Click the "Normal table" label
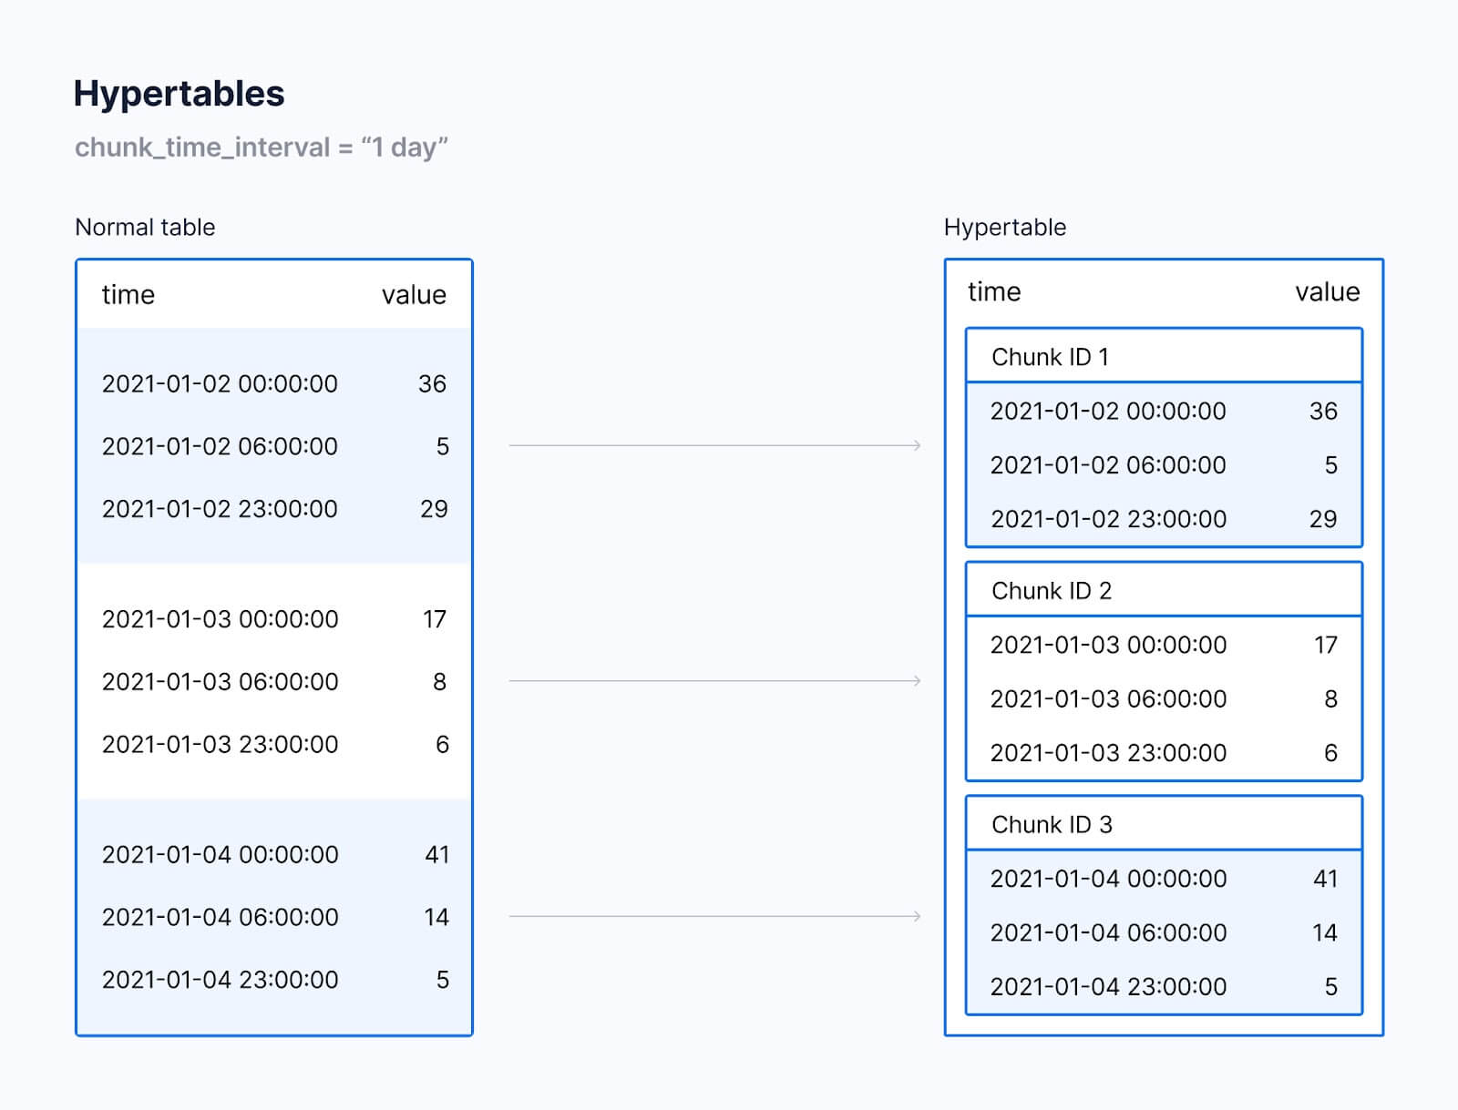 click(x=145, y=228)
